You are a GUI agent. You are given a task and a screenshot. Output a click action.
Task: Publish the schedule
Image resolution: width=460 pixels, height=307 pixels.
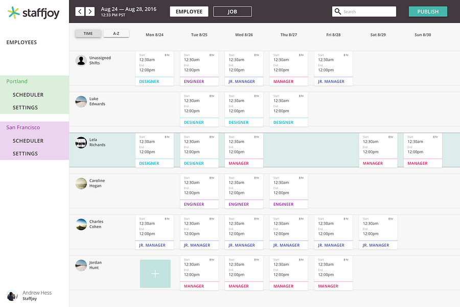[428, 11]
